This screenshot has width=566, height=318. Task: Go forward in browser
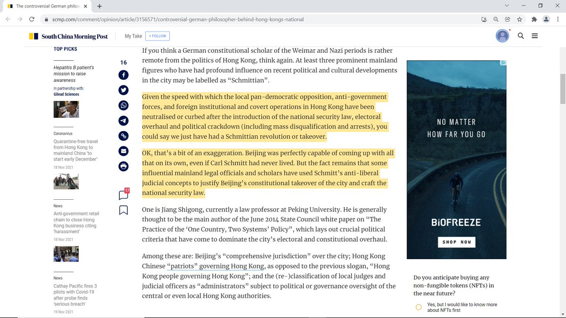(20, 19)
